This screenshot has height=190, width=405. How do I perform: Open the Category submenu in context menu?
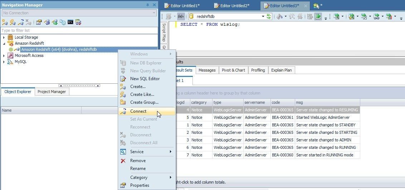(x=147, y=177)
